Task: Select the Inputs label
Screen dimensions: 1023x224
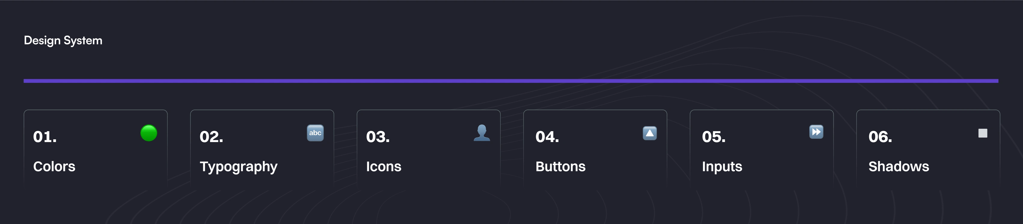Action: pyautogui.click(x=722, y=167)
